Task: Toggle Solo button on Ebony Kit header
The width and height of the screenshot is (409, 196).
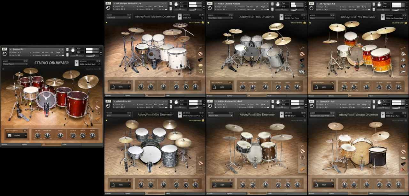Action: click(x=374, y=101)
